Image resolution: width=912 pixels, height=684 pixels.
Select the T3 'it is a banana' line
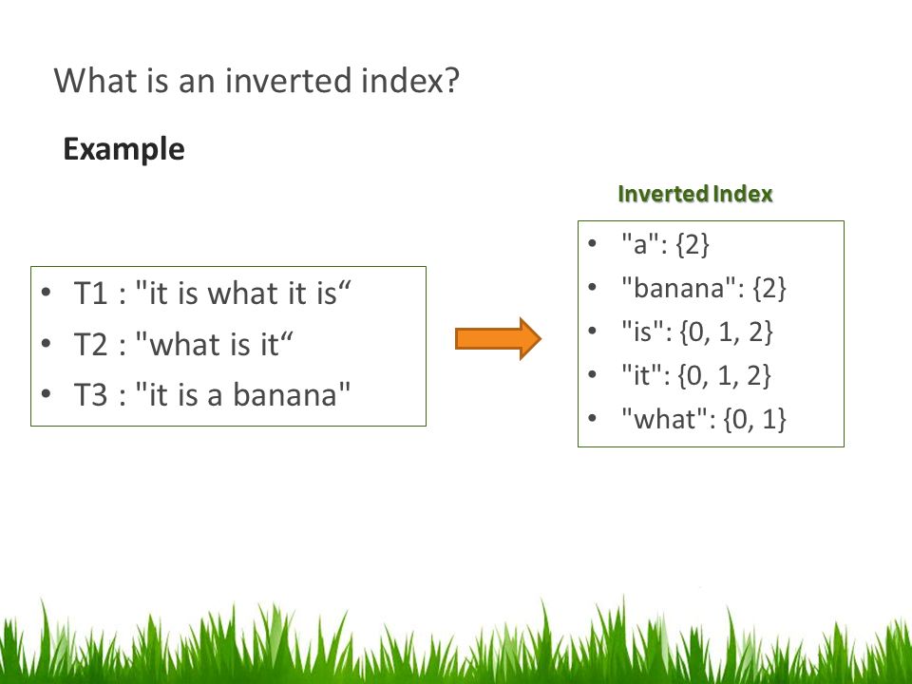[x=212, y=394]
